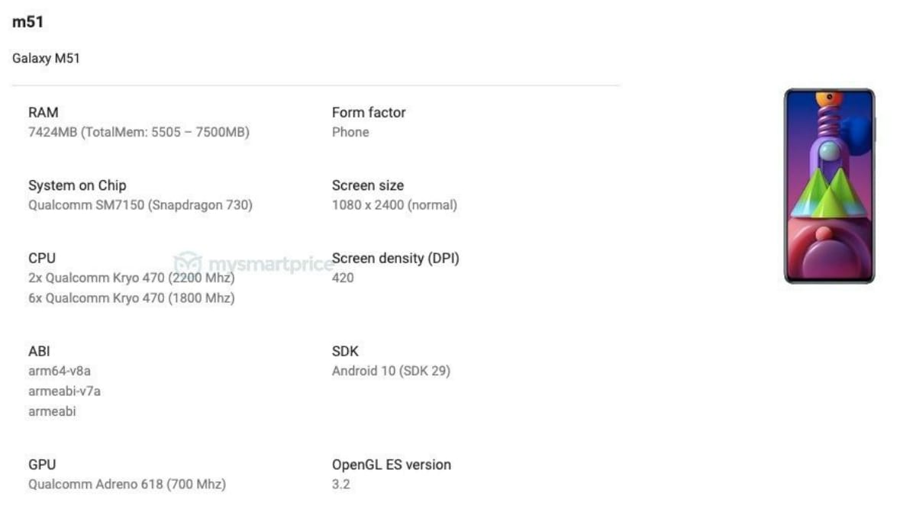Click the Form factor label

[x=369, y=112]
